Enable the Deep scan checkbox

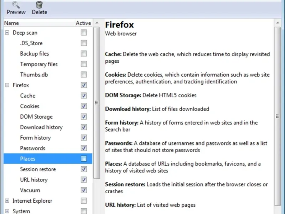click(84, 33)
